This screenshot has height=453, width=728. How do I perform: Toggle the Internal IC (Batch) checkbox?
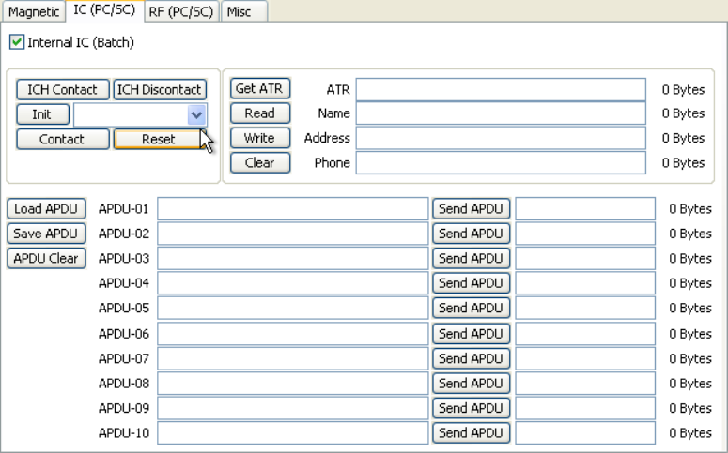coord(17,42)
